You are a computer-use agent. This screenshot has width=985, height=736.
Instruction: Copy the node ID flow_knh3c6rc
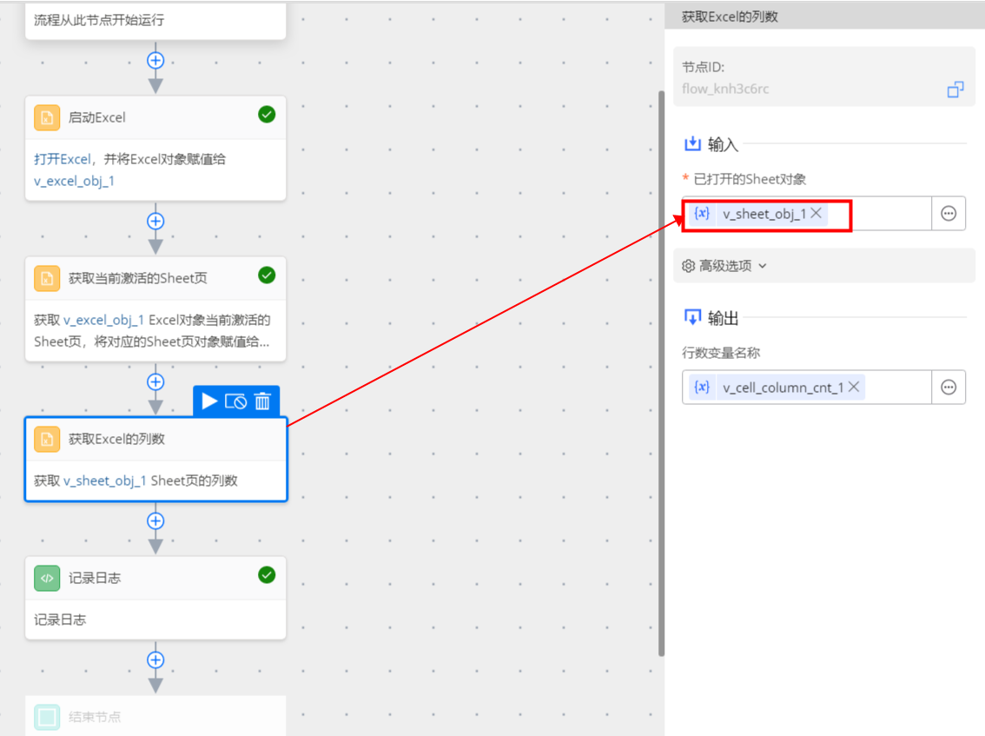[x=955, y=90]
